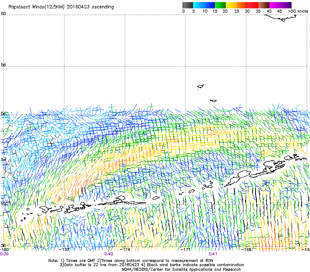Click the longitude label '-180'
This screenshot has width=310, height=272.
pos(4,249)
